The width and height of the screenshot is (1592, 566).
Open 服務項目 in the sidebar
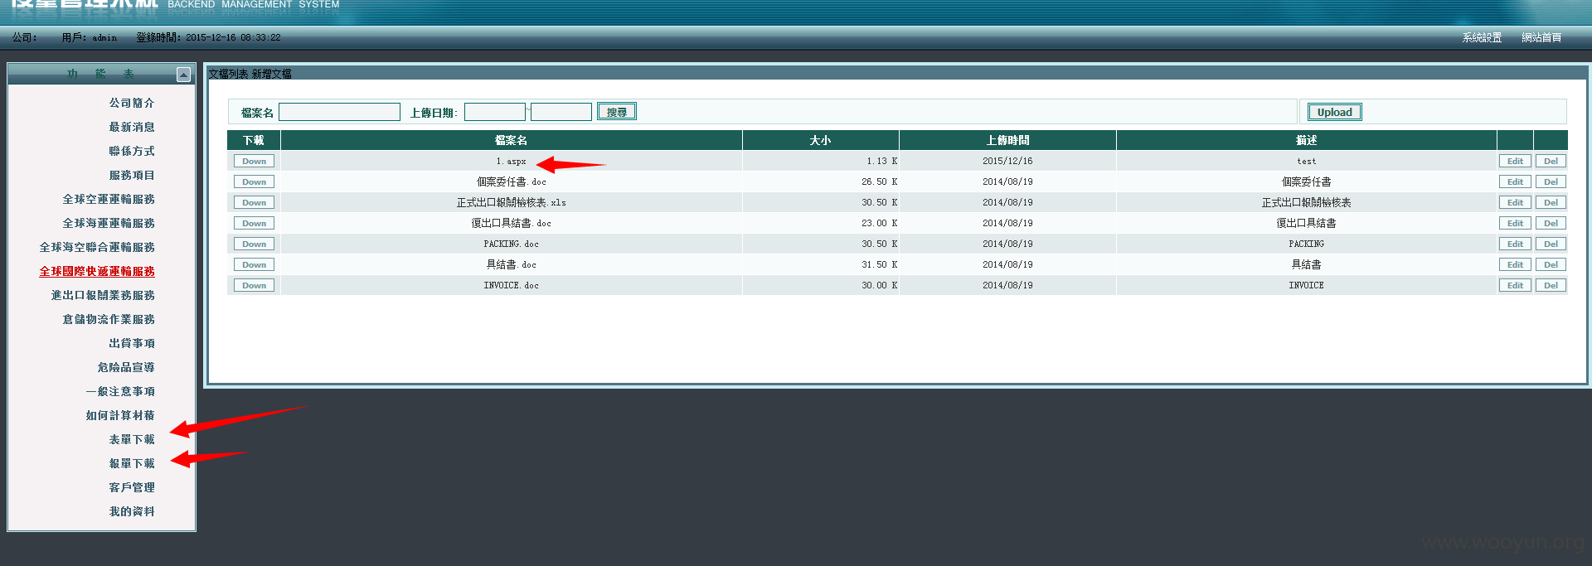pyautogui.click(x=132, y=175)
